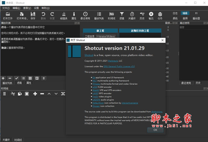Click the 打开其他 (Open Other) toolbar icon
Screen dimensions: 208x142
[x=22, y=16]
